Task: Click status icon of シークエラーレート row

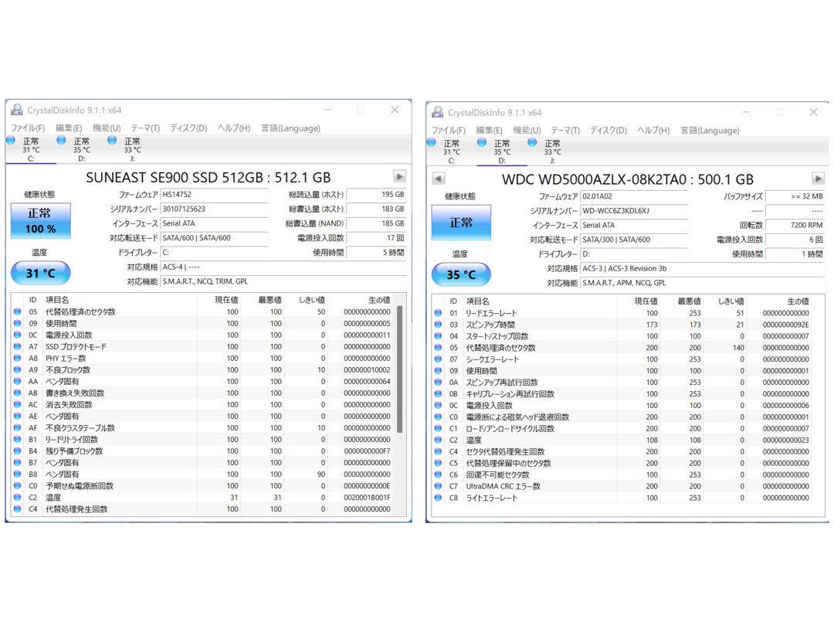Action: pyautogui.click(x=439, y=359)
